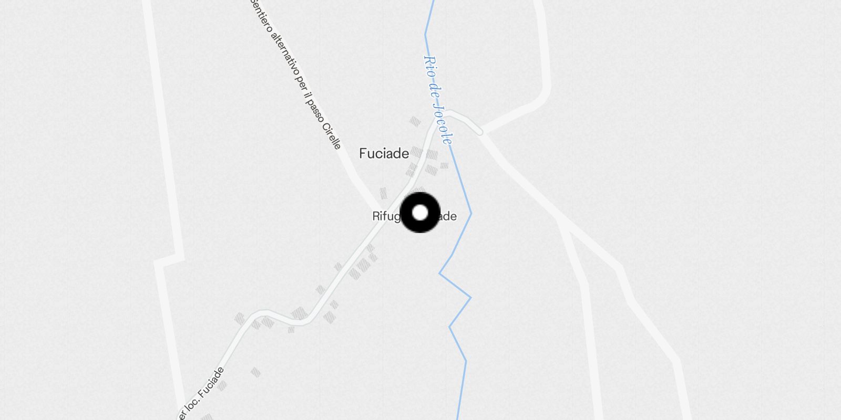Select the Fuciade place name label
The height and width of the screenshot is (420, 841).
click(x=384, y=153)
